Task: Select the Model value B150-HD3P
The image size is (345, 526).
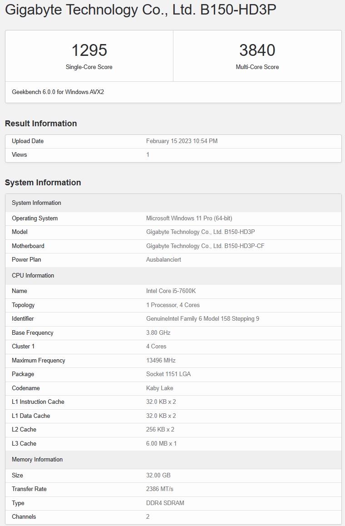Action: click(201, 232)
